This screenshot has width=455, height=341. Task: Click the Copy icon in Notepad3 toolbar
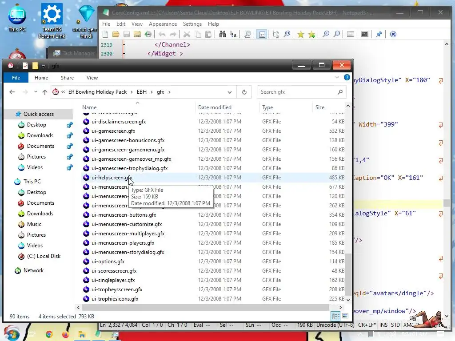[x=198, y=34]
